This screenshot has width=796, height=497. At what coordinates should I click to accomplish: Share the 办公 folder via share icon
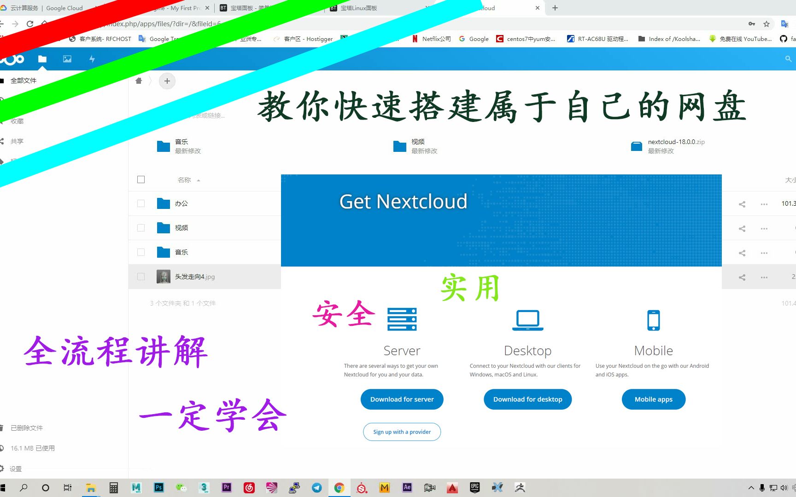click(742, 204)
